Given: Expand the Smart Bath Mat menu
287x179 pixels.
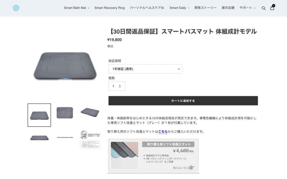Looking at the screenshot, I should [77, 8].
